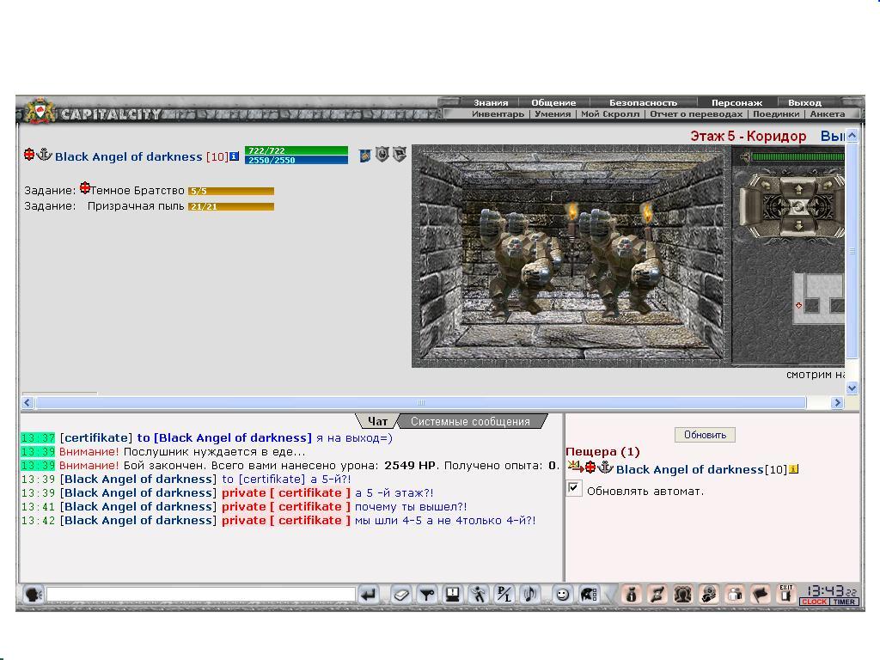Click the green HP bar 722/722
The width and height of the screenshot is (880, 660).
(296, 150)
